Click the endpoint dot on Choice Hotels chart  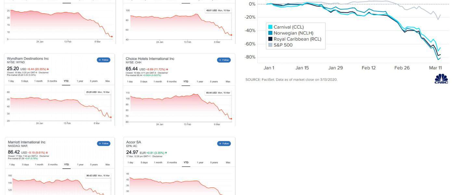pos(231,119)
